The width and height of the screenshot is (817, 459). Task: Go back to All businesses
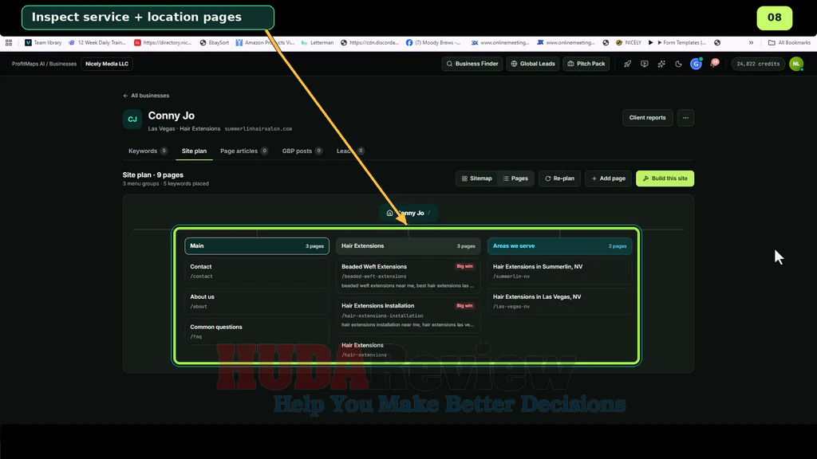click(x=146, y=96)
